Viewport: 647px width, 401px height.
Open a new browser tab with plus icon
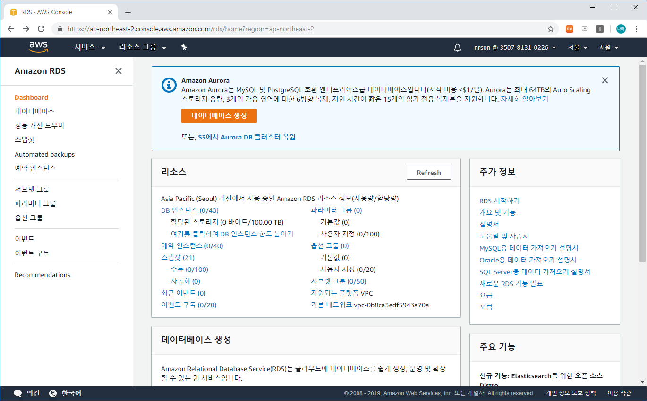128,12
